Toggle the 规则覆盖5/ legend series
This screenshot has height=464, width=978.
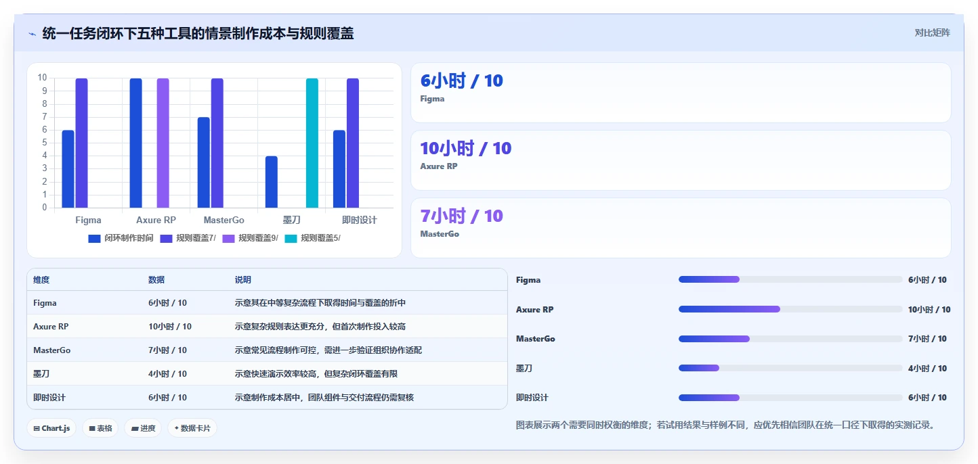[x=312, y=238]
